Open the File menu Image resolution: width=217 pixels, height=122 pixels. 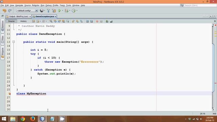click(x=2, y=5)
